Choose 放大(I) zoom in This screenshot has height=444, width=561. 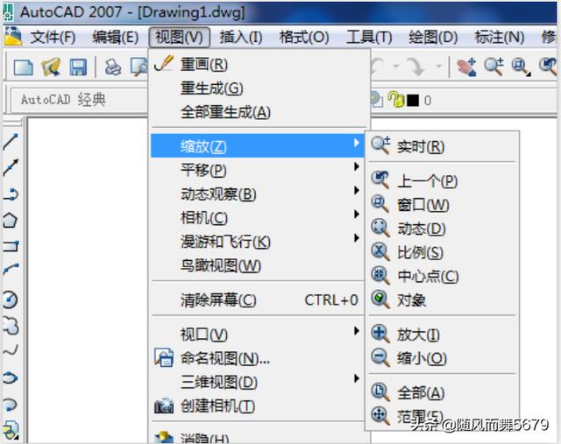click(442, 335)
